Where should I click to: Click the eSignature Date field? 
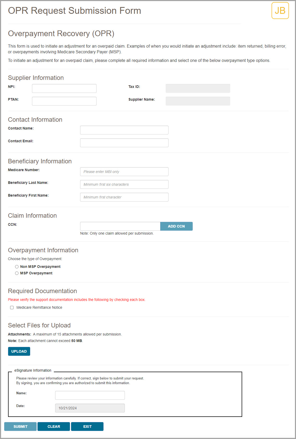90,408
